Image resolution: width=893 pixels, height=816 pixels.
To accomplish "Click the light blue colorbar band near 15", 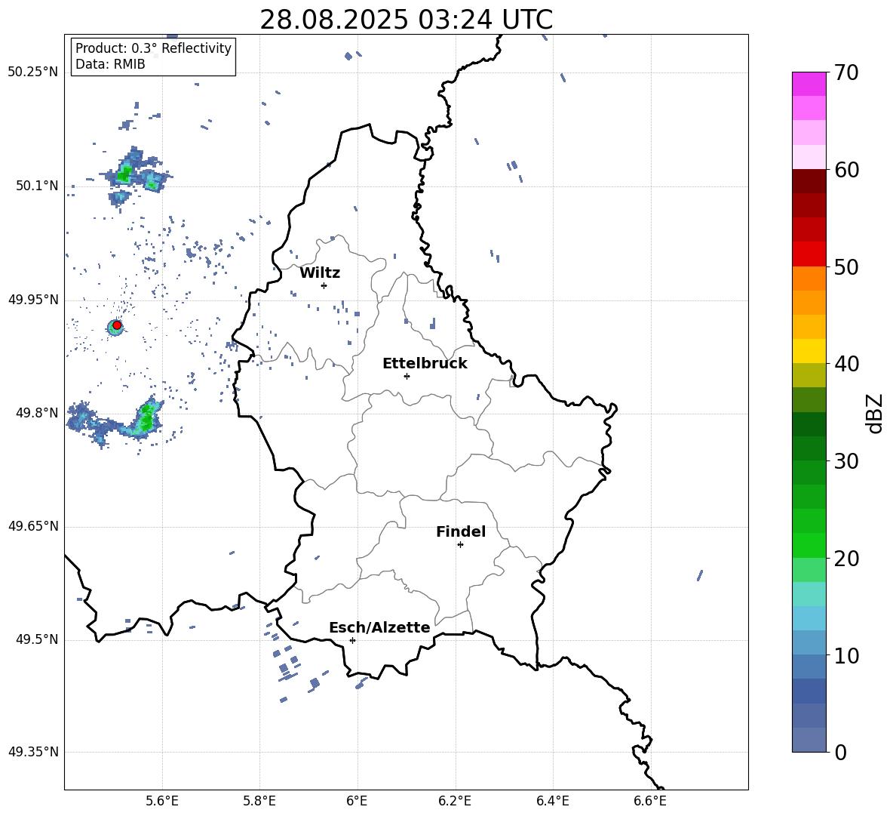I will pyautogui.click(x=809, y=618).
